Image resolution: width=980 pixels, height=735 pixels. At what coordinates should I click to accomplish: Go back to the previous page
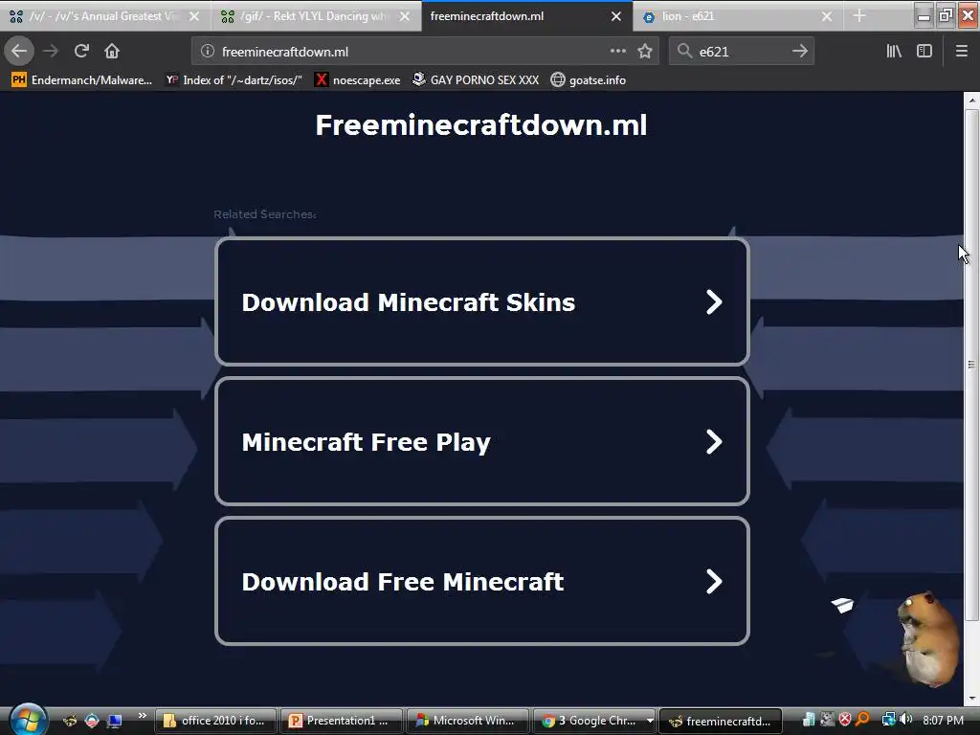pyautogui.click(x=19, y=52)
